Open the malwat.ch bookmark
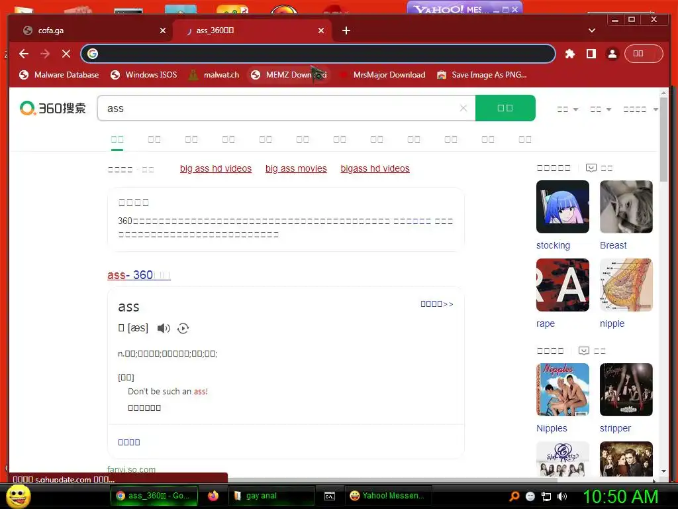This screenshot has height=509, width=678. coord(214,75)
